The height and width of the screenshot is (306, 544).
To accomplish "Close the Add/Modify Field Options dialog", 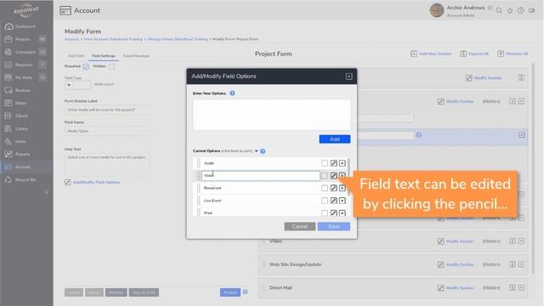I will click(x=349, y=76).
